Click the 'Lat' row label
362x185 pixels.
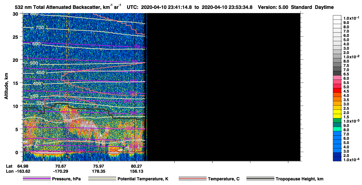[9, 166]
